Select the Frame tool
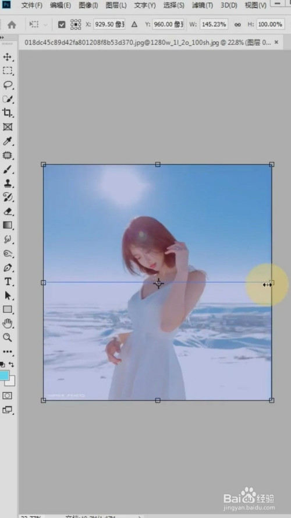Viewport: 291px width, 518px height. [x=7, y=127]
